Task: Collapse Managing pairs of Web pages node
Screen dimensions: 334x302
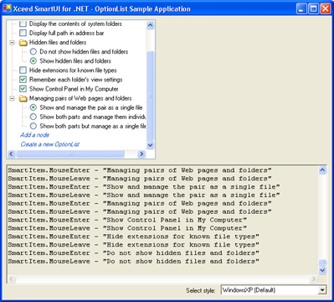Action: (x=12, y=98)
